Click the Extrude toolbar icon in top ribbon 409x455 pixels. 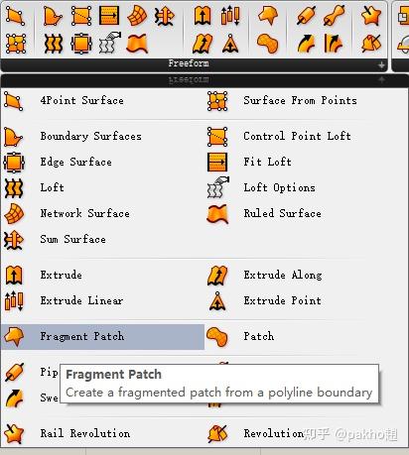(x=203, y=16)
